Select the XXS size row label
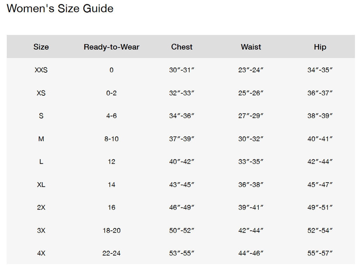Viewport: 358px width, 265px height. 41,70
